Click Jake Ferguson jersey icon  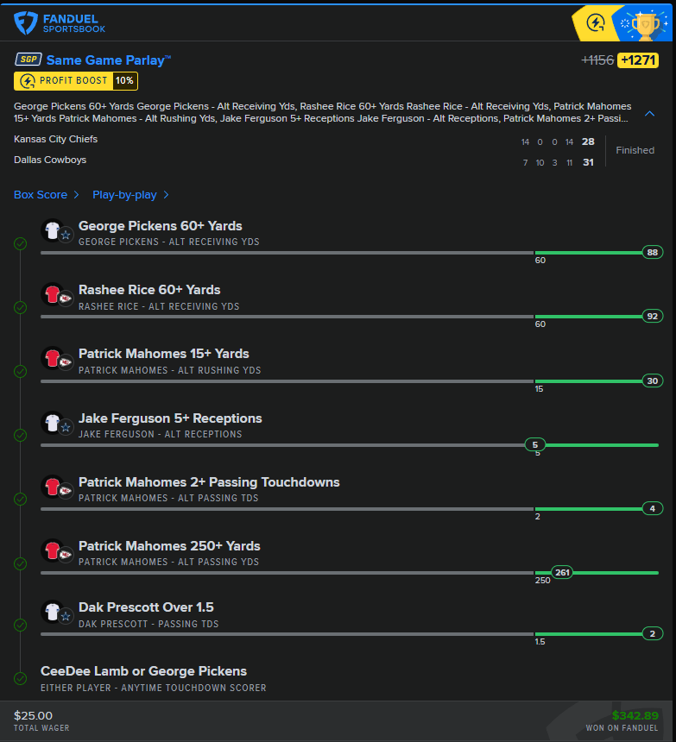(53, 423)
